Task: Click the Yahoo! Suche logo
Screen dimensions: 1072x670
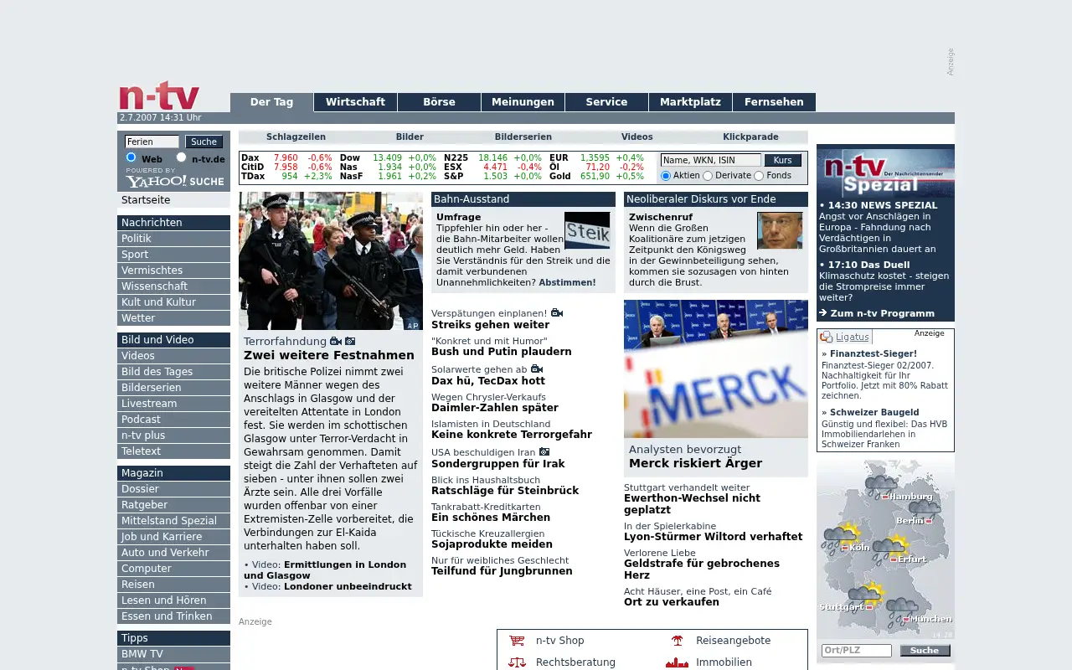Action: tap(175, 181)
